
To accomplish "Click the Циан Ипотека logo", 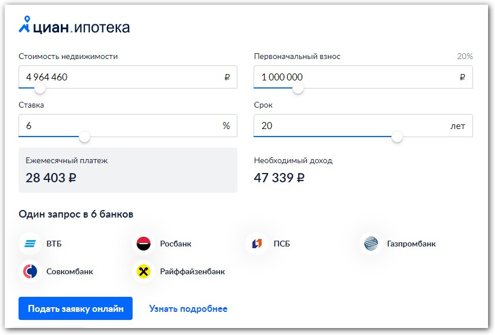I will click(74, 25).
